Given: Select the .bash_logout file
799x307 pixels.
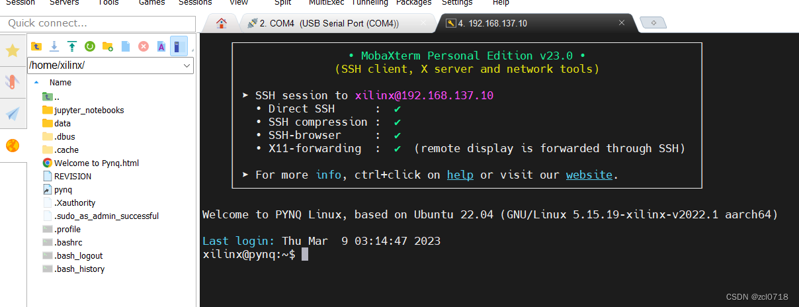Looking at the screenshot, I should pyautogui.click(x=72, y=255).
